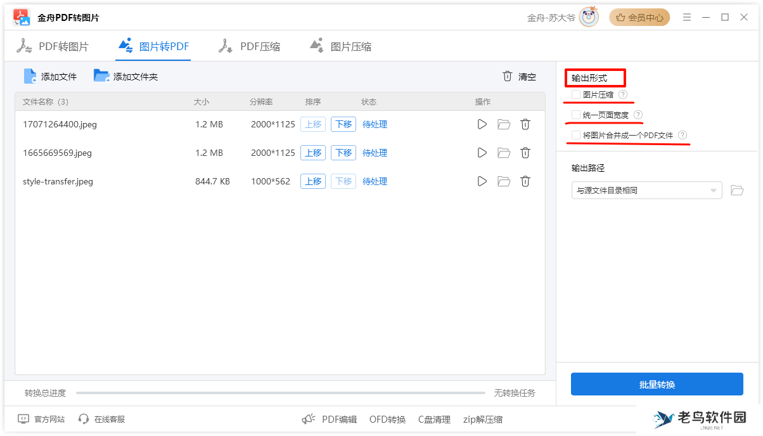Image resolution: width=763 pixels, height=436 pixels.
Task: Click help icon next to 图片压缩
Action: point(623,94)
